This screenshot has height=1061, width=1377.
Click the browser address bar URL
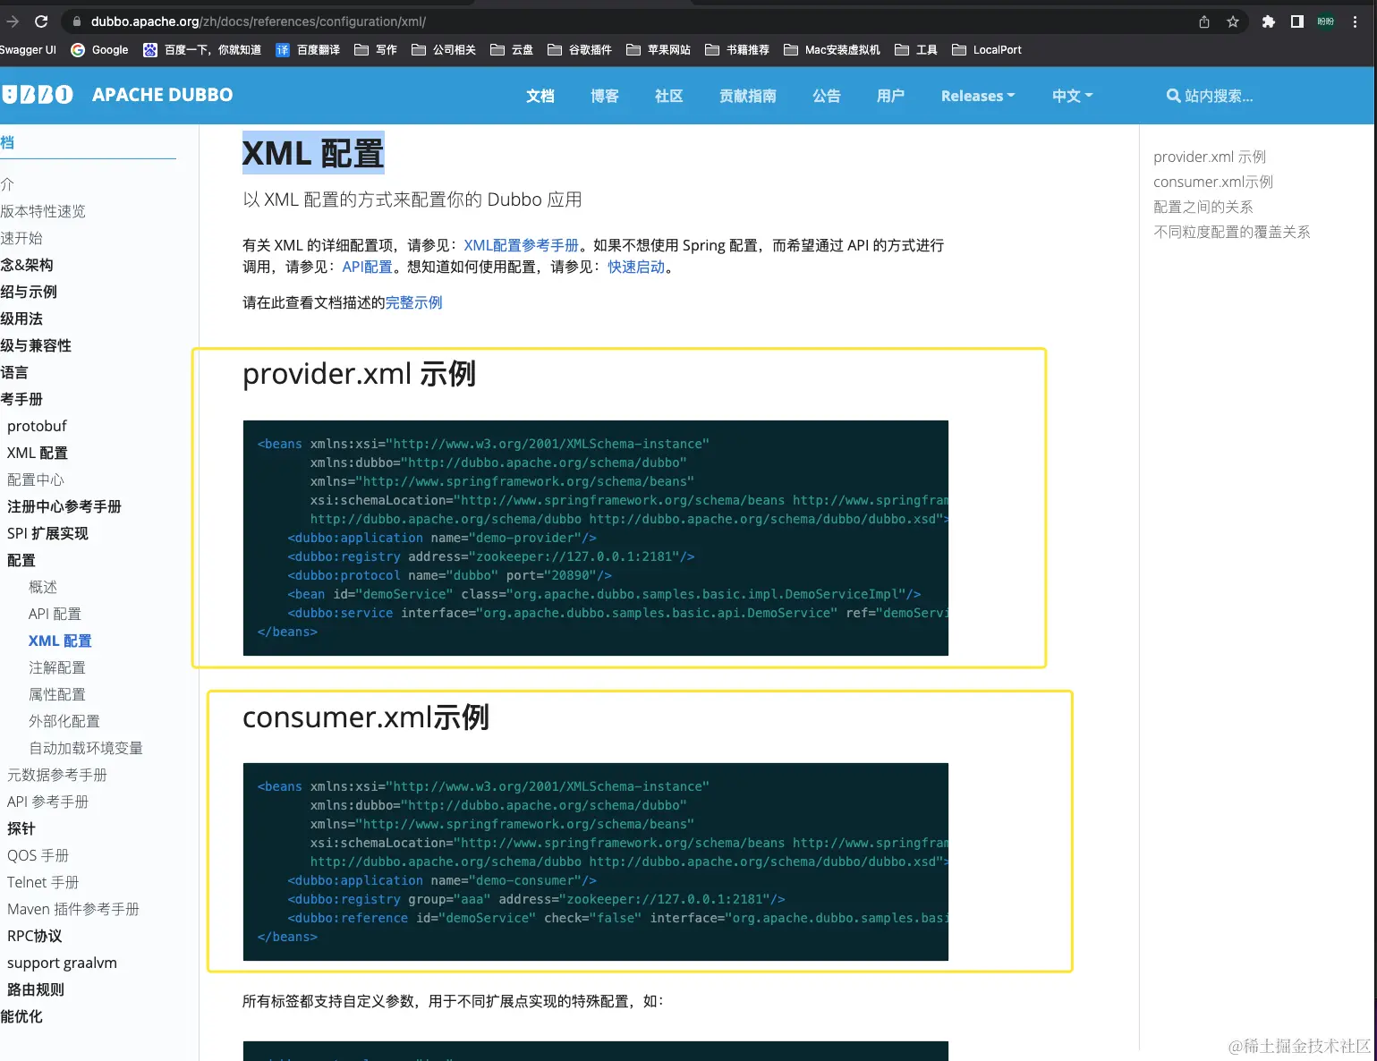click(x=259, y=21)
